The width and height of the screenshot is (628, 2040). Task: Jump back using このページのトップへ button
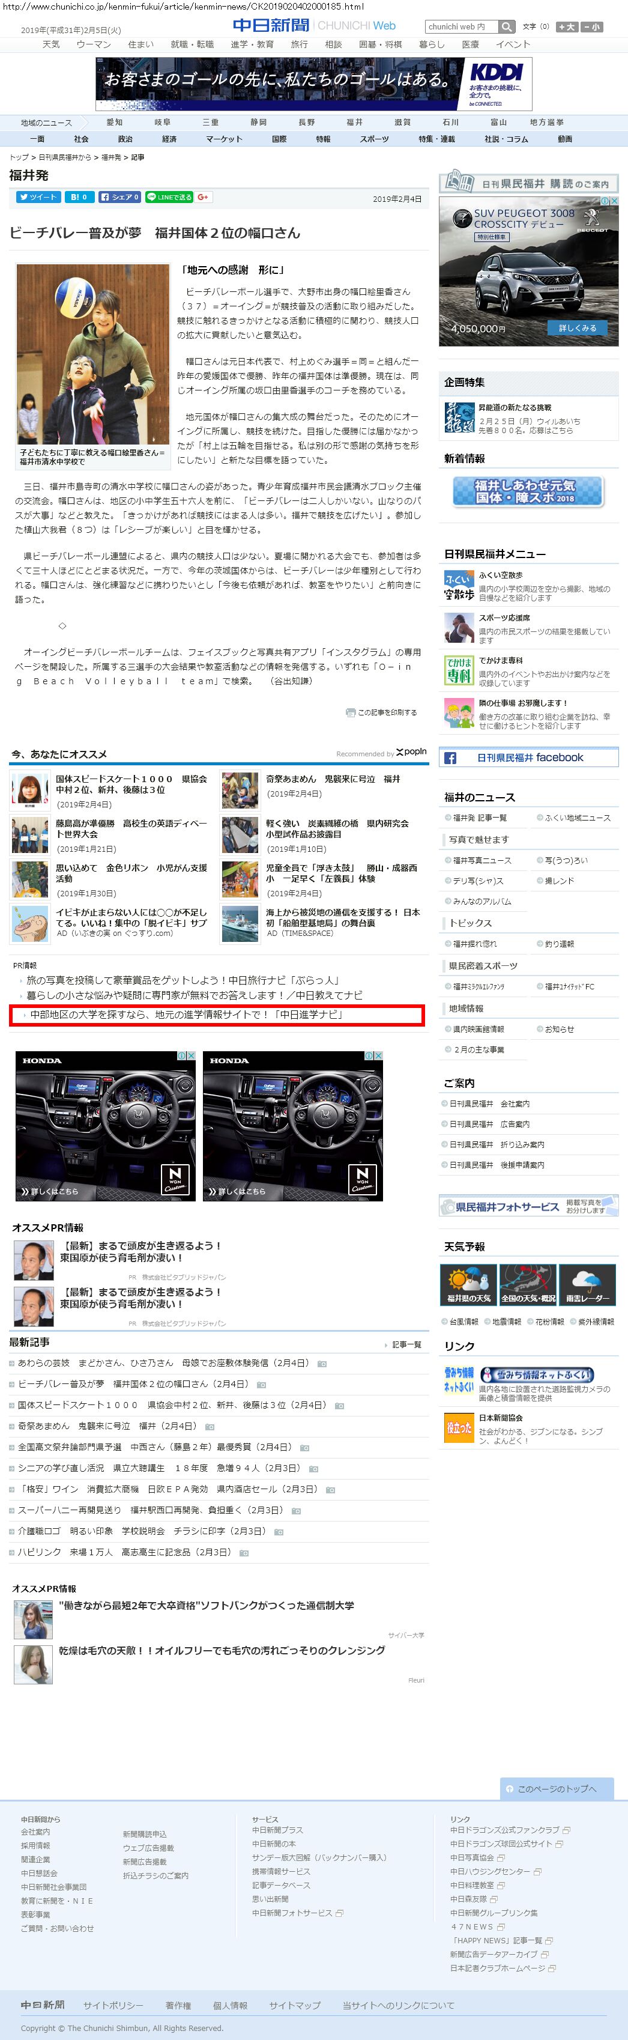click(x=559, y=1788)
